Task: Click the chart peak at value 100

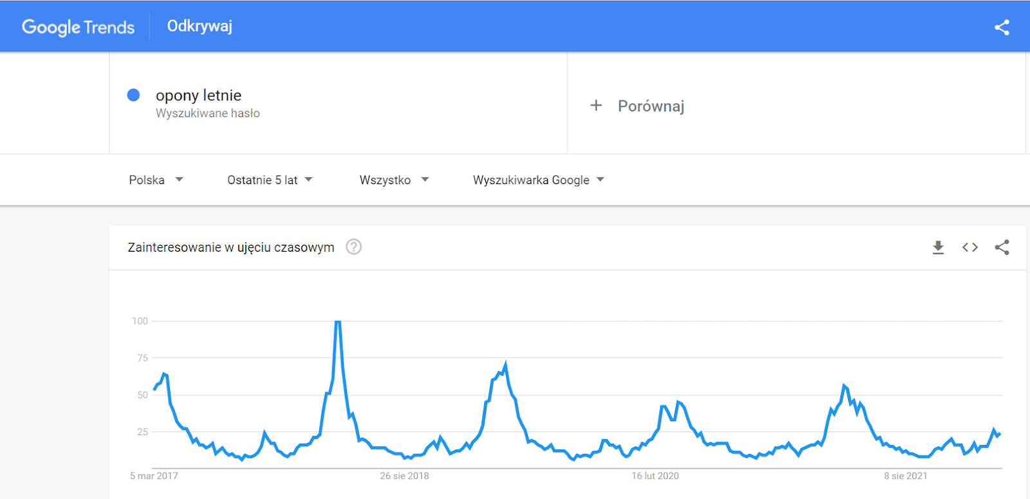Action: point(337,321)
